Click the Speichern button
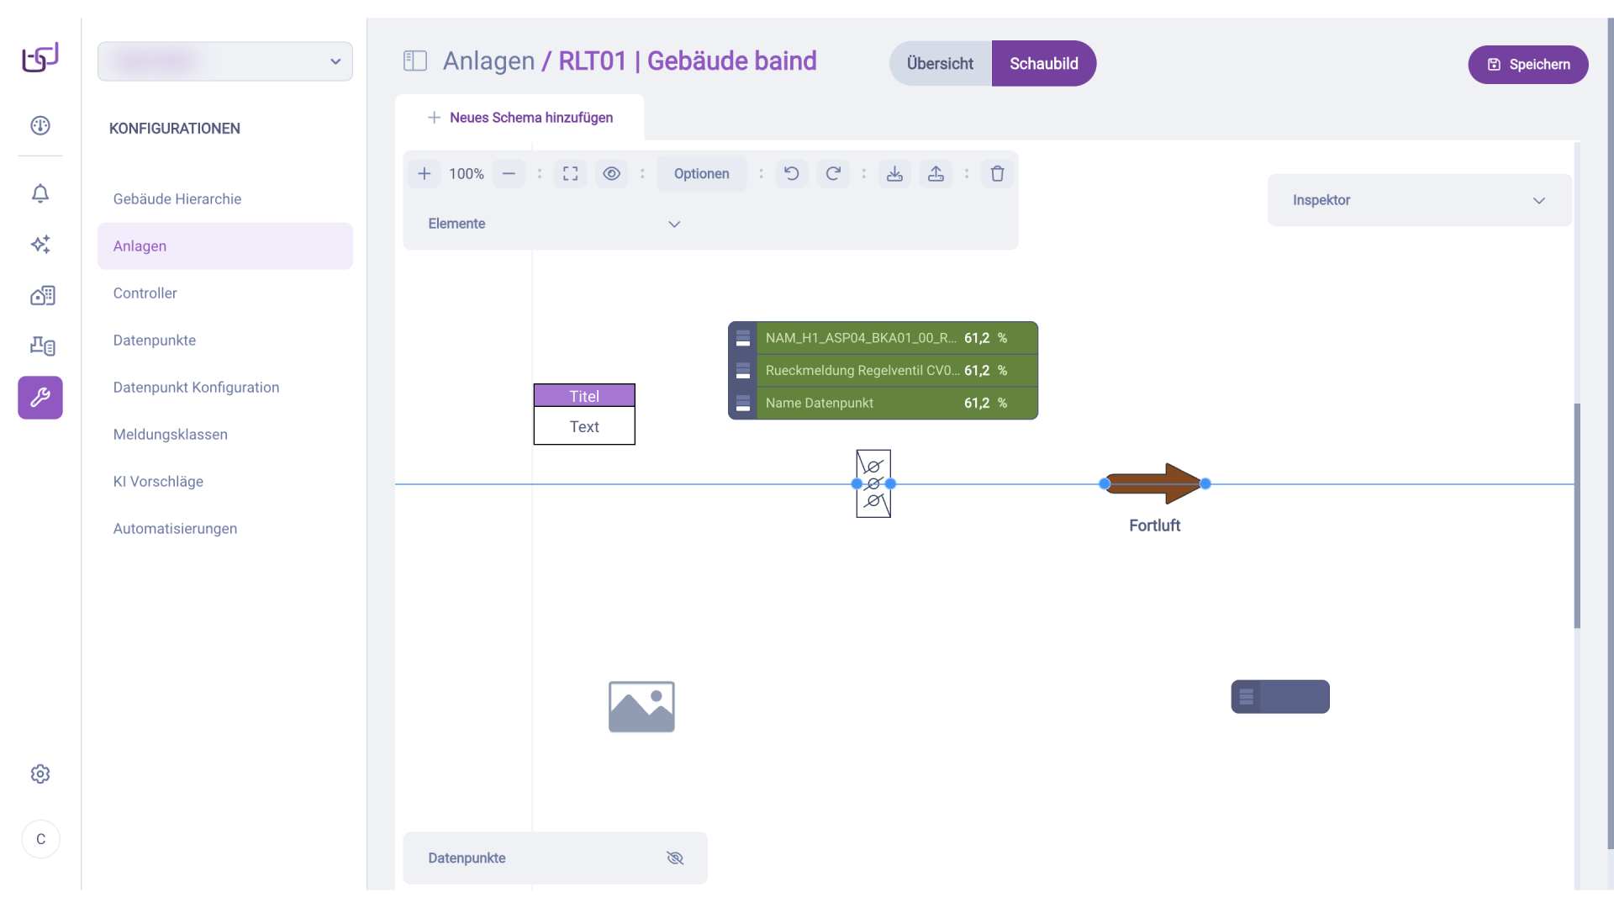 [x=1527, y=65]
